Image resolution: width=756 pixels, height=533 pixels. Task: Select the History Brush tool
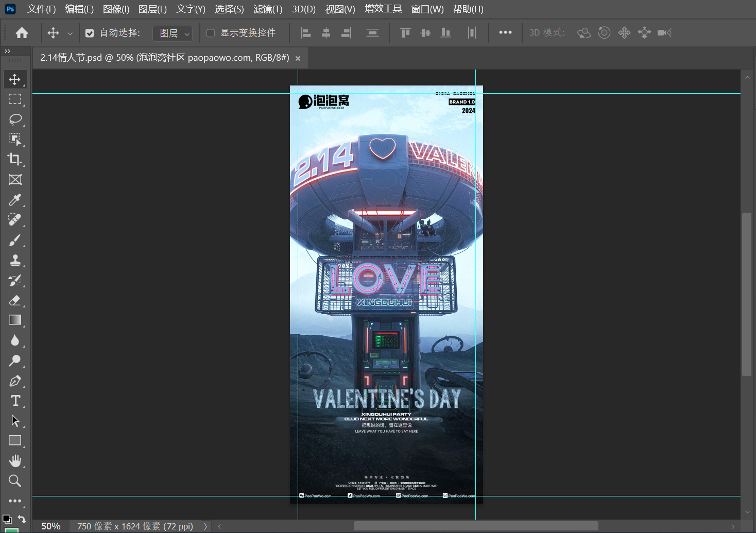click(x=15, y=280)
